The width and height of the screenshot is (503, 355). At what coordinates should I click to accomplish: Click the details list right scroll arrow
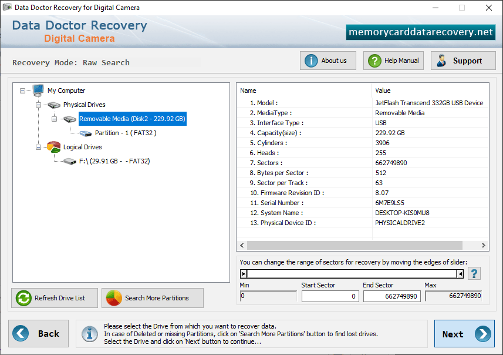point(484,246)
